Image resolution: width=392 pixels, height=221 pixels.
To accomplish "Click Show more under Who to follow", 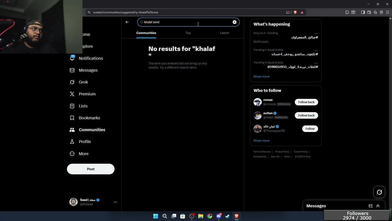I will [262, 141].
